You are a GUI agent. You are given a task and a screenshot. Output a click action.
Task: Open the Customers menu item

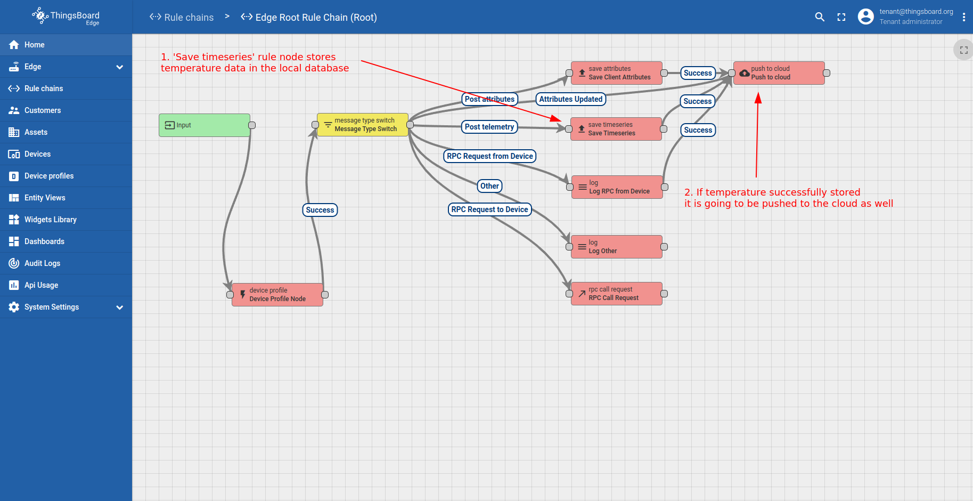click(66, 110)
